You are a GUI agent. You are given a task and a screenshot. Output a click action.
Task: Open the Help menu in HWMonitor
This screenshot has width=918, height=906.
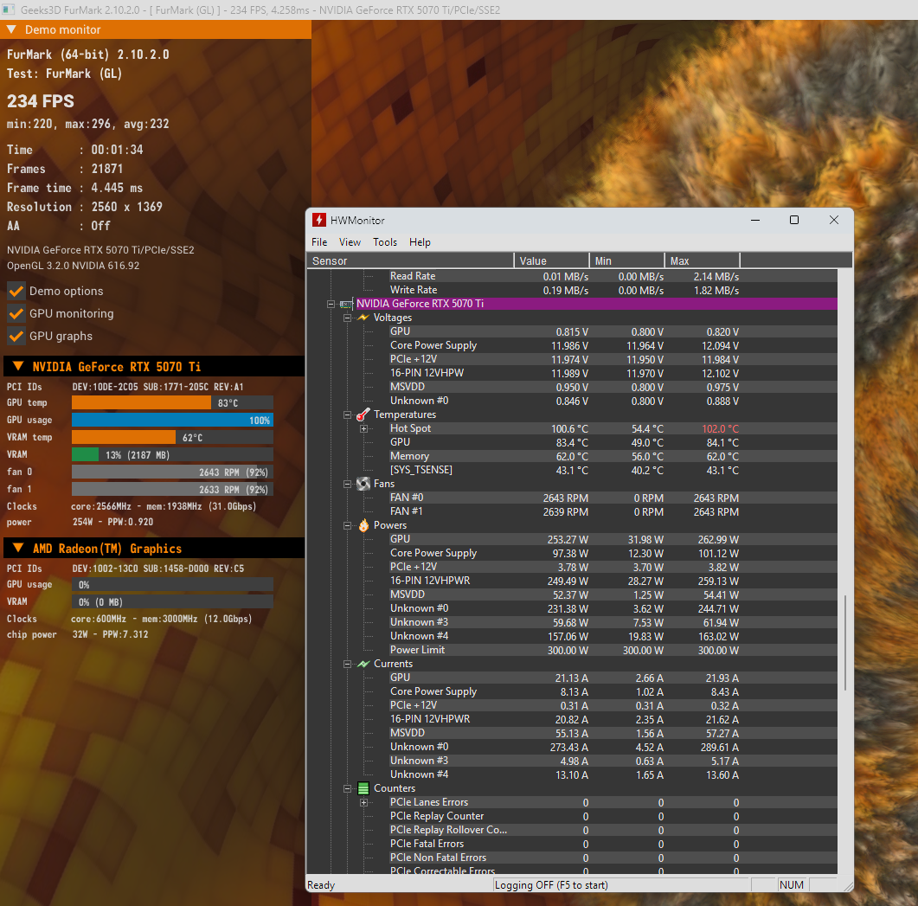click(x=419, y=242)
